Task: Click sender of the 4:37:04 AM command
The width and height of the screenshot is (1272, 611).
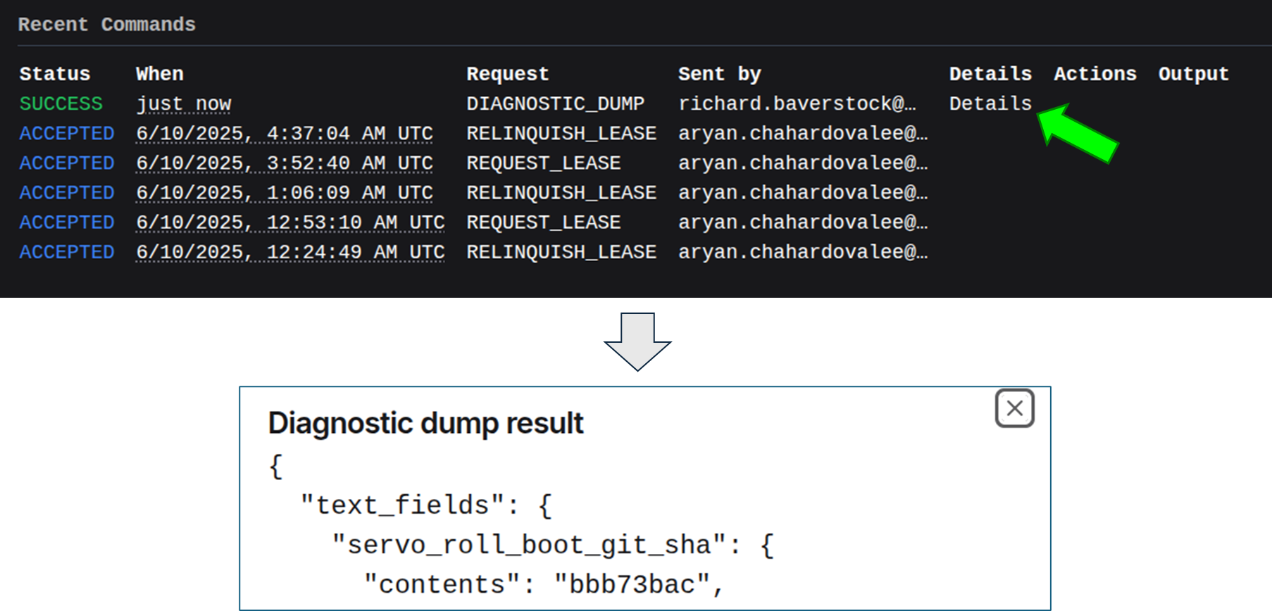Action: click(803, 133)
